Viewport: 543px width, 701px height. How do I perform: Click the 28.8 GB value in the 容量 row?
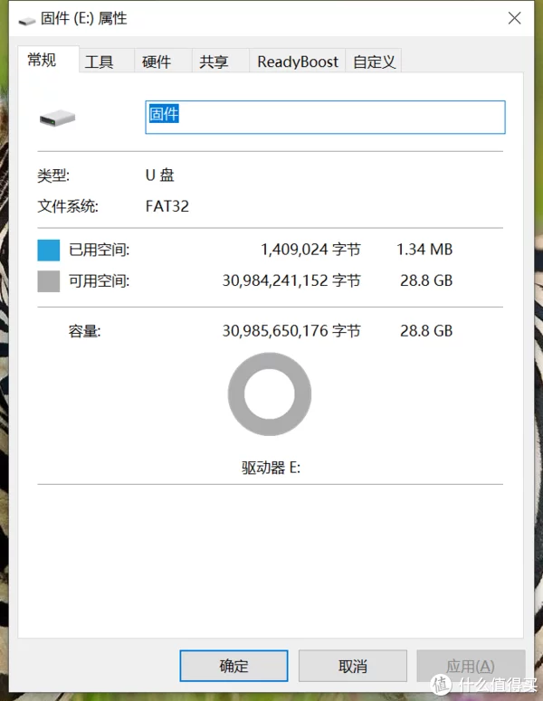click(426, 331)
